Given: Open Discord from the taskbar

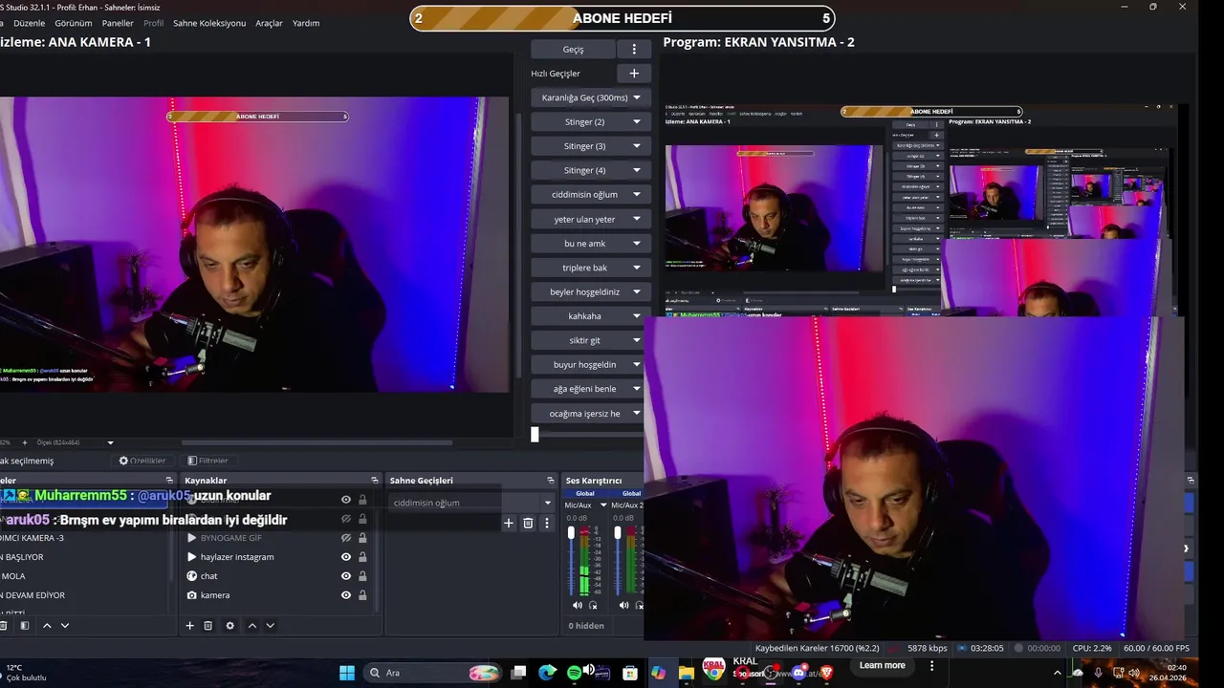Looking at the screenshot, I should coord(798,673).
